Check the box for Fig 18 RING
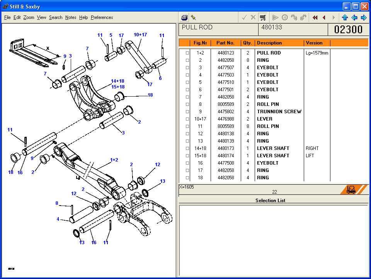Viewport: 371px width, 279px height. coord(187,178)
